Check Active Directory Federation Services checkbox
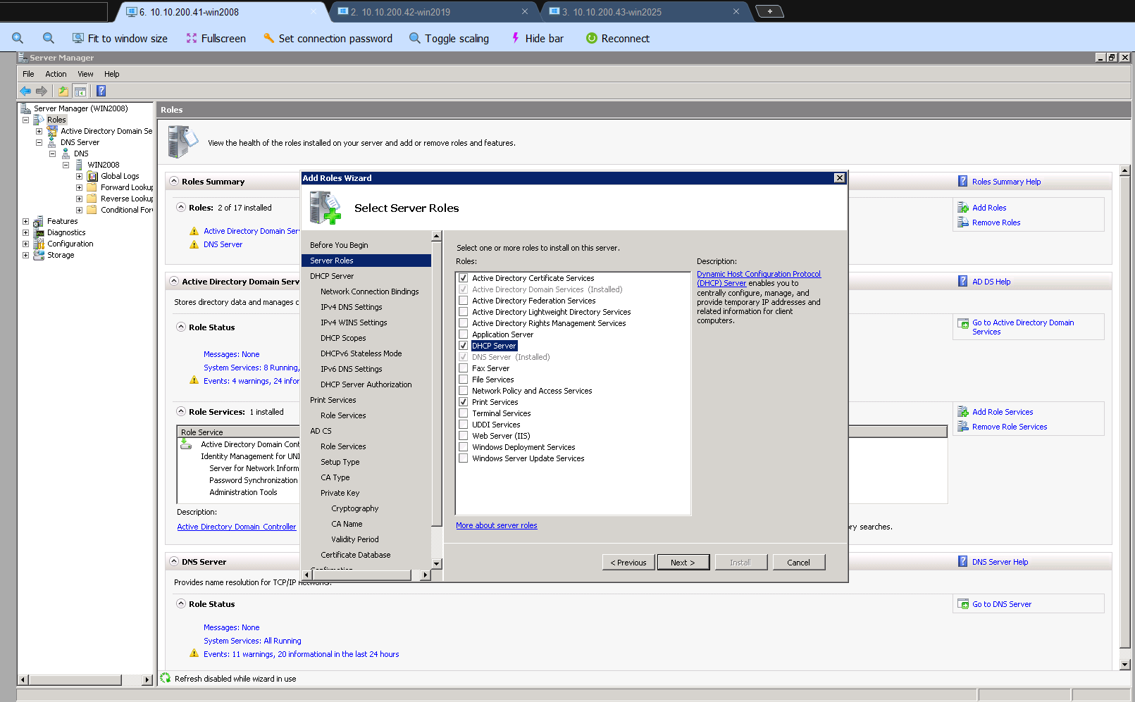The height and width of the screenshot is (702, 1135). 464,301
